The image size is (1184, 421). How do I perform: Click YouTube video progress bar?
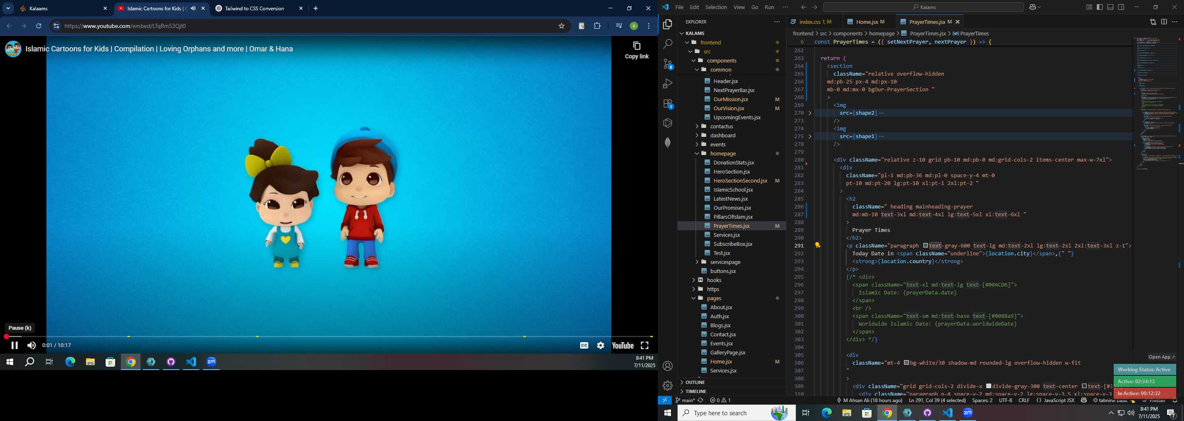[x=328, y=337]
